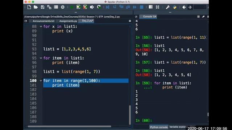Browse console tabs via the left tab icon
Screen dimensions: 232x130
(x=136, y=17)
